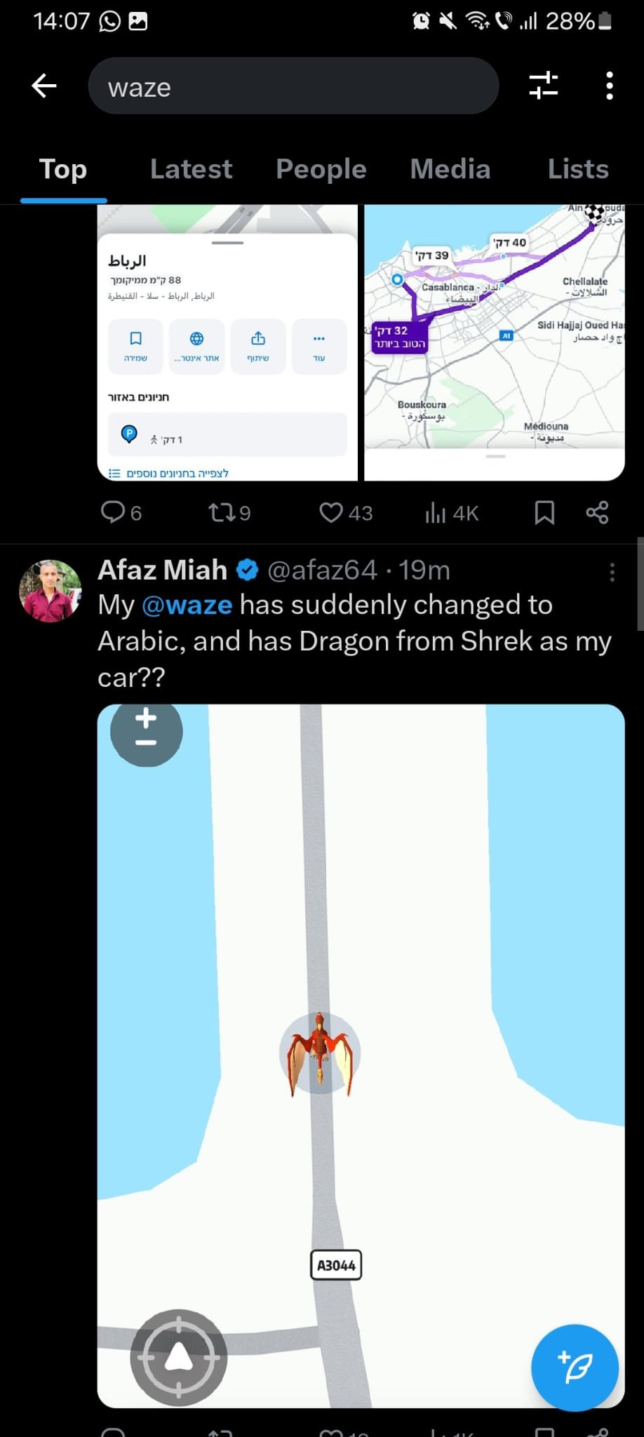The width and height of the screenshot is (644, 1437).
Task: Open Afaz Miah's profile picture
Action: point(51,591)
